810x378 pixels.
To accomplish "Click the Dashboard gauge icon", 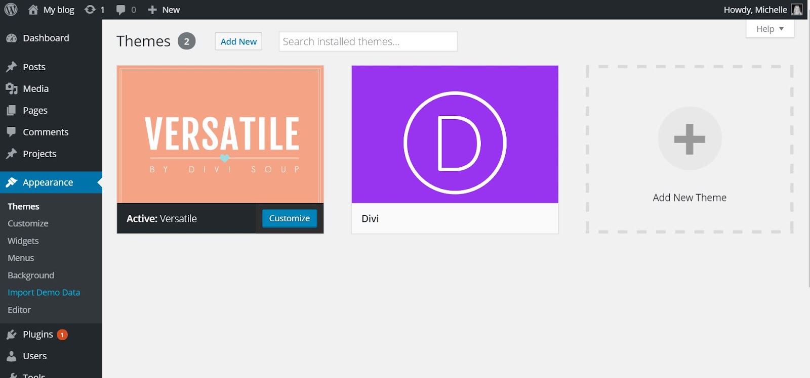I will [x=12, y=38].
